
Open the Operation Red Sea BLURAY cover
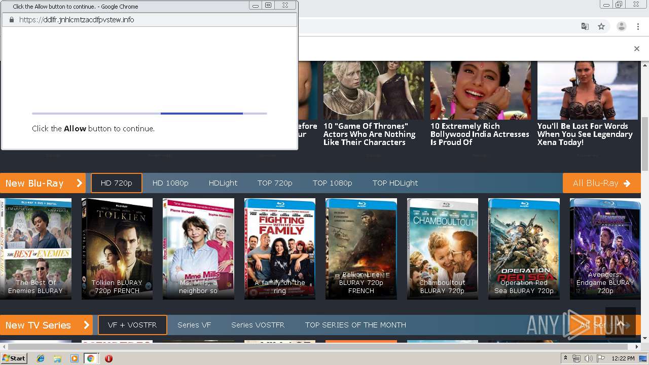point(524,248)
